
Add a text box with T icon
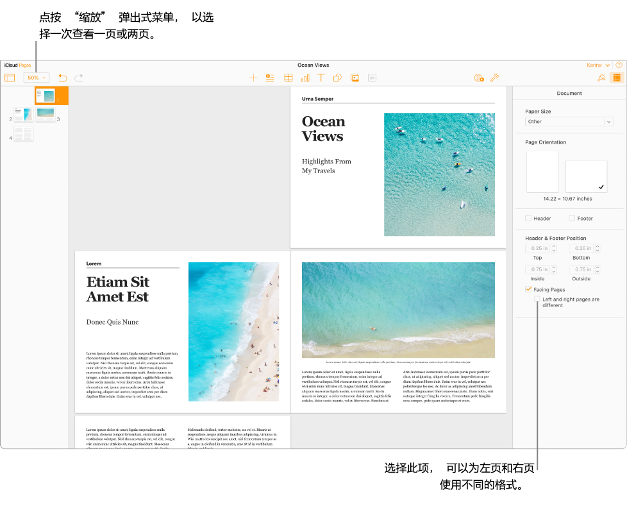coord(321,78)
